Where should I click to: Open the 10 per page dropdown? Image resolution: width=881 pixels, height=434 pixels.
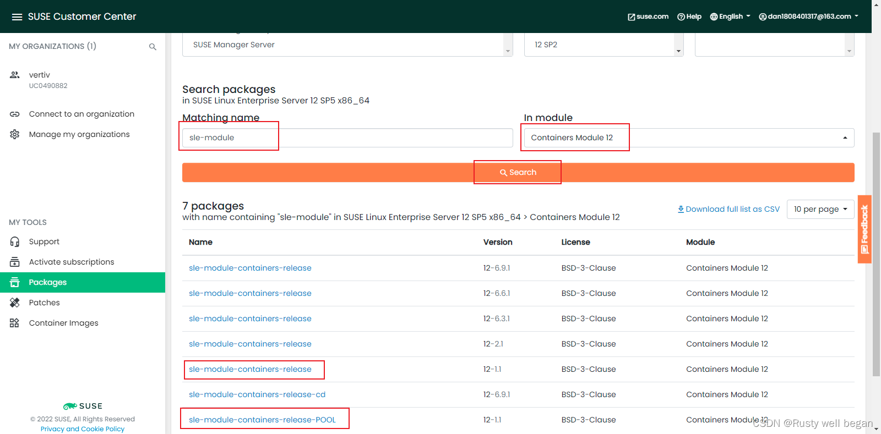coord(820,209)
